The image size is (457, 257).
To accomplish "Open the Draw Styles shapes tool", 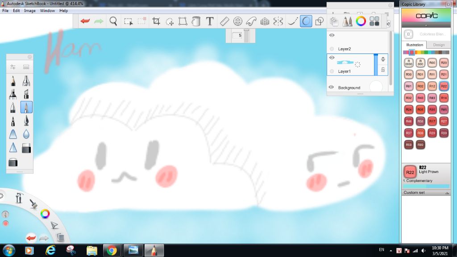I will (320, 21).
